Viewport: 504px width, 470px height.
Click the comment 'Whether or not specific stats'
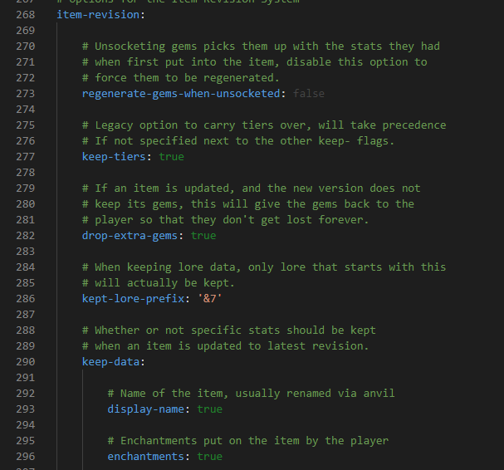pos(228,330)
